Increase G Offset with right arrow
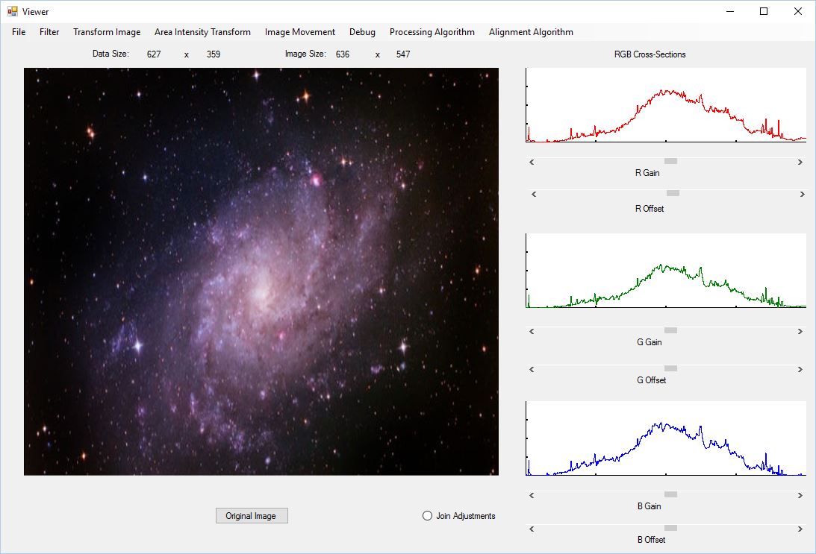 (800, 370)
